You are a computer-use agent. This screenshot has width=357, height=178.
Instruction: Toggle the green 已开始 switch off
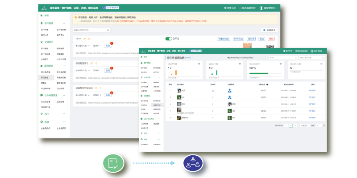click(x=169, y=39)
